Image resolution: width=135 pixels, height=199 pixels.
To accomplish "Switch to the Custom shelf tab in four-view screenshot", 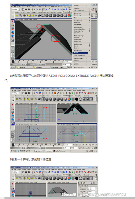I will click(x=86, y=96).
